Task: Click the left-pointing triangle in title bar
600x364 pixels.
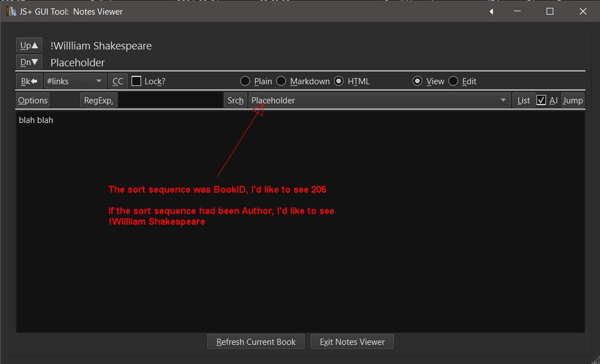Action: (x=491, y=12)
